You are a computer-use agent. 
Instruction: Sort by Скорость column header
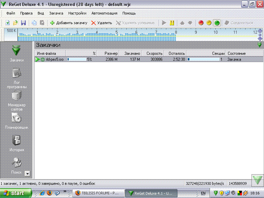(153, 53)
